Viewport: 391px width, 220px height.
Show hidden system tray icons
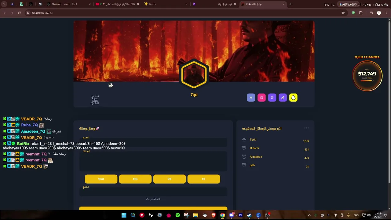point(309,215)
